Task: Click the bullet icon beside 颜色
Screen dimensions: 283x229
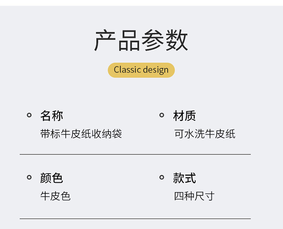Action: pyautogui.click(x=29, y=177)
